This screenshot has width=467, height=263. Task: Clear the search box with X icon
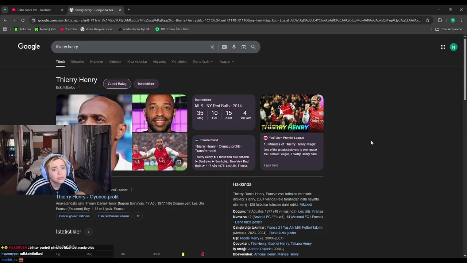pos(212,47)
